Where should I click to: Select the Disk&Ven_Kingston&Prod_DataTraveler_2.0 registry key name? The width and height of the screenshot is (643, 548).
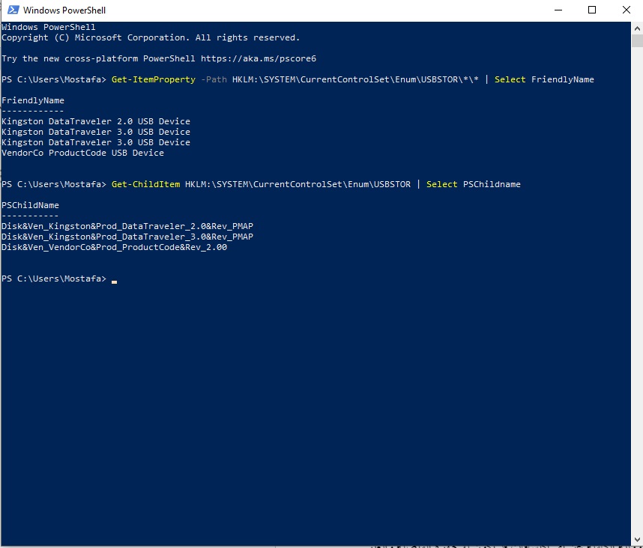(x=127, y=225)
